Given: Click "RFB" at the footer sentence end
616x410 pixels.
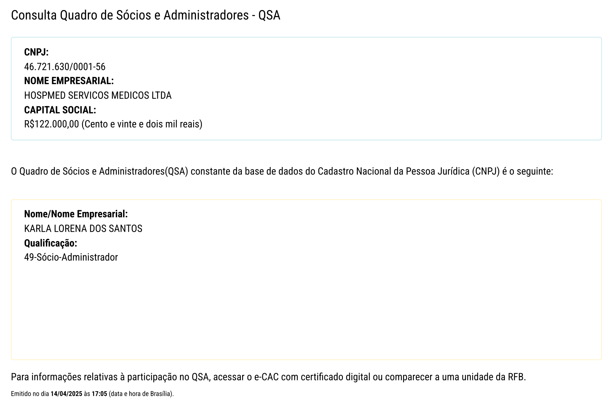Looking at the screenshot, I should (516, 377).
